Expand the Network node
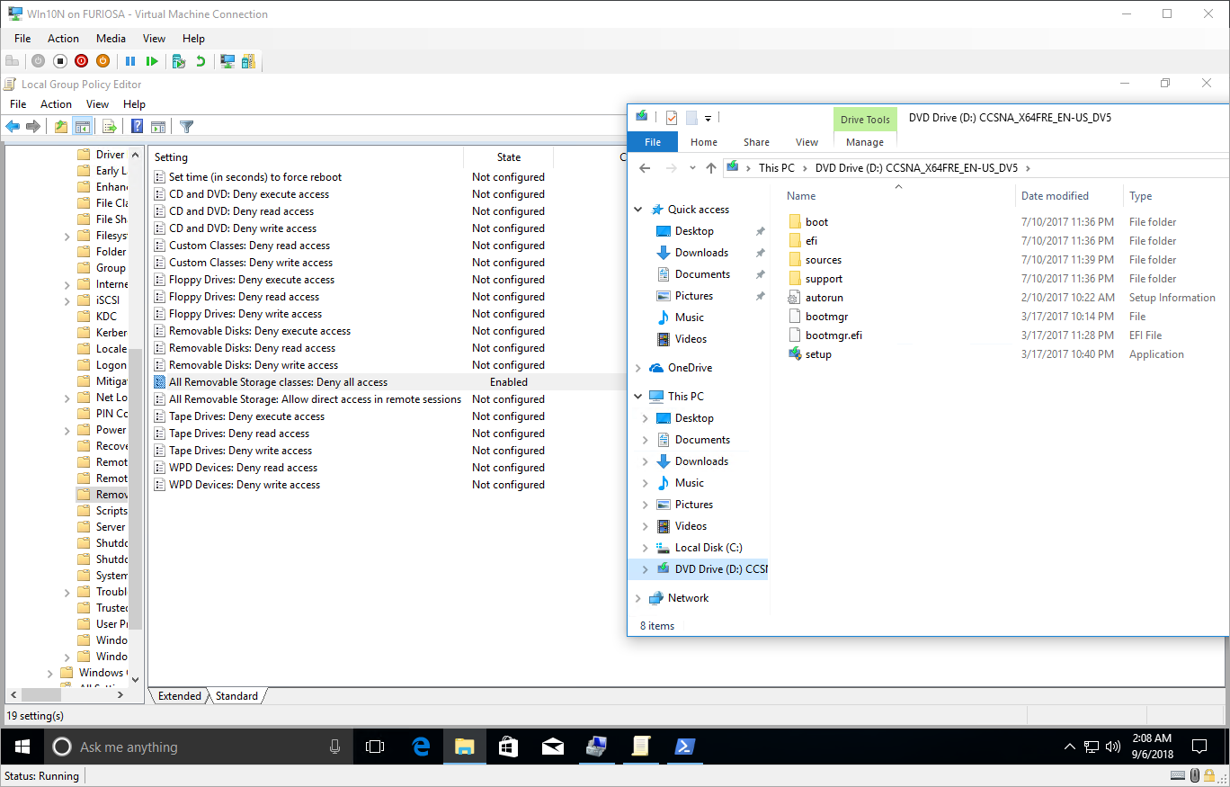This screenshot has height=787, width=1230. click(638, 598)
